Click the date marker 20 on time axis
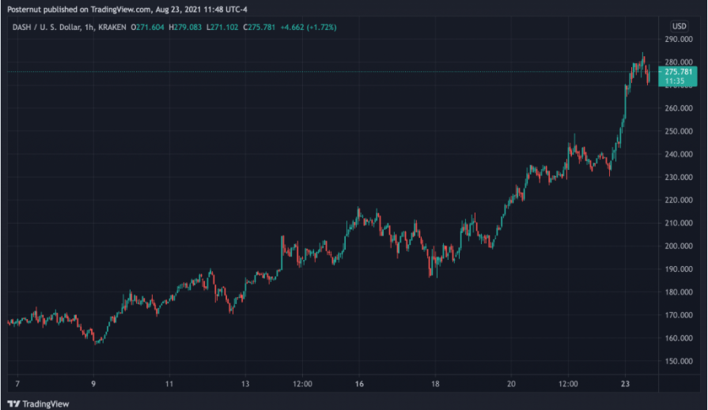Viewport: 708px width, 410px height. pos(511,384)
